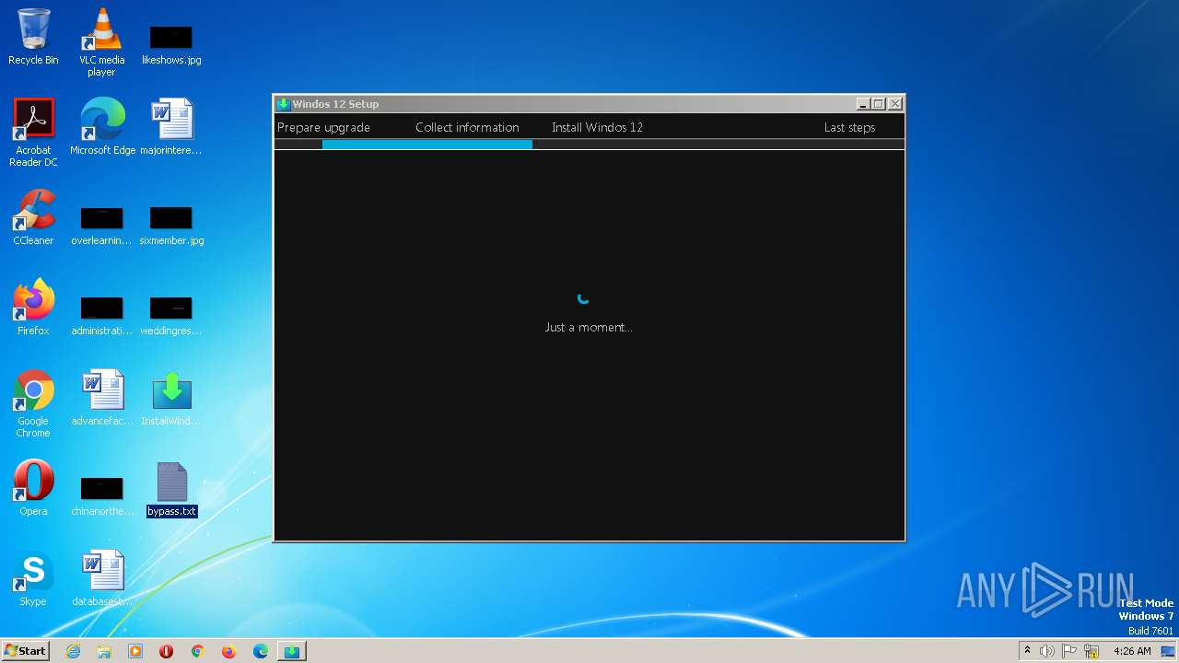
Task: Select the Prepare upgrade step
Action: [323, 127]
